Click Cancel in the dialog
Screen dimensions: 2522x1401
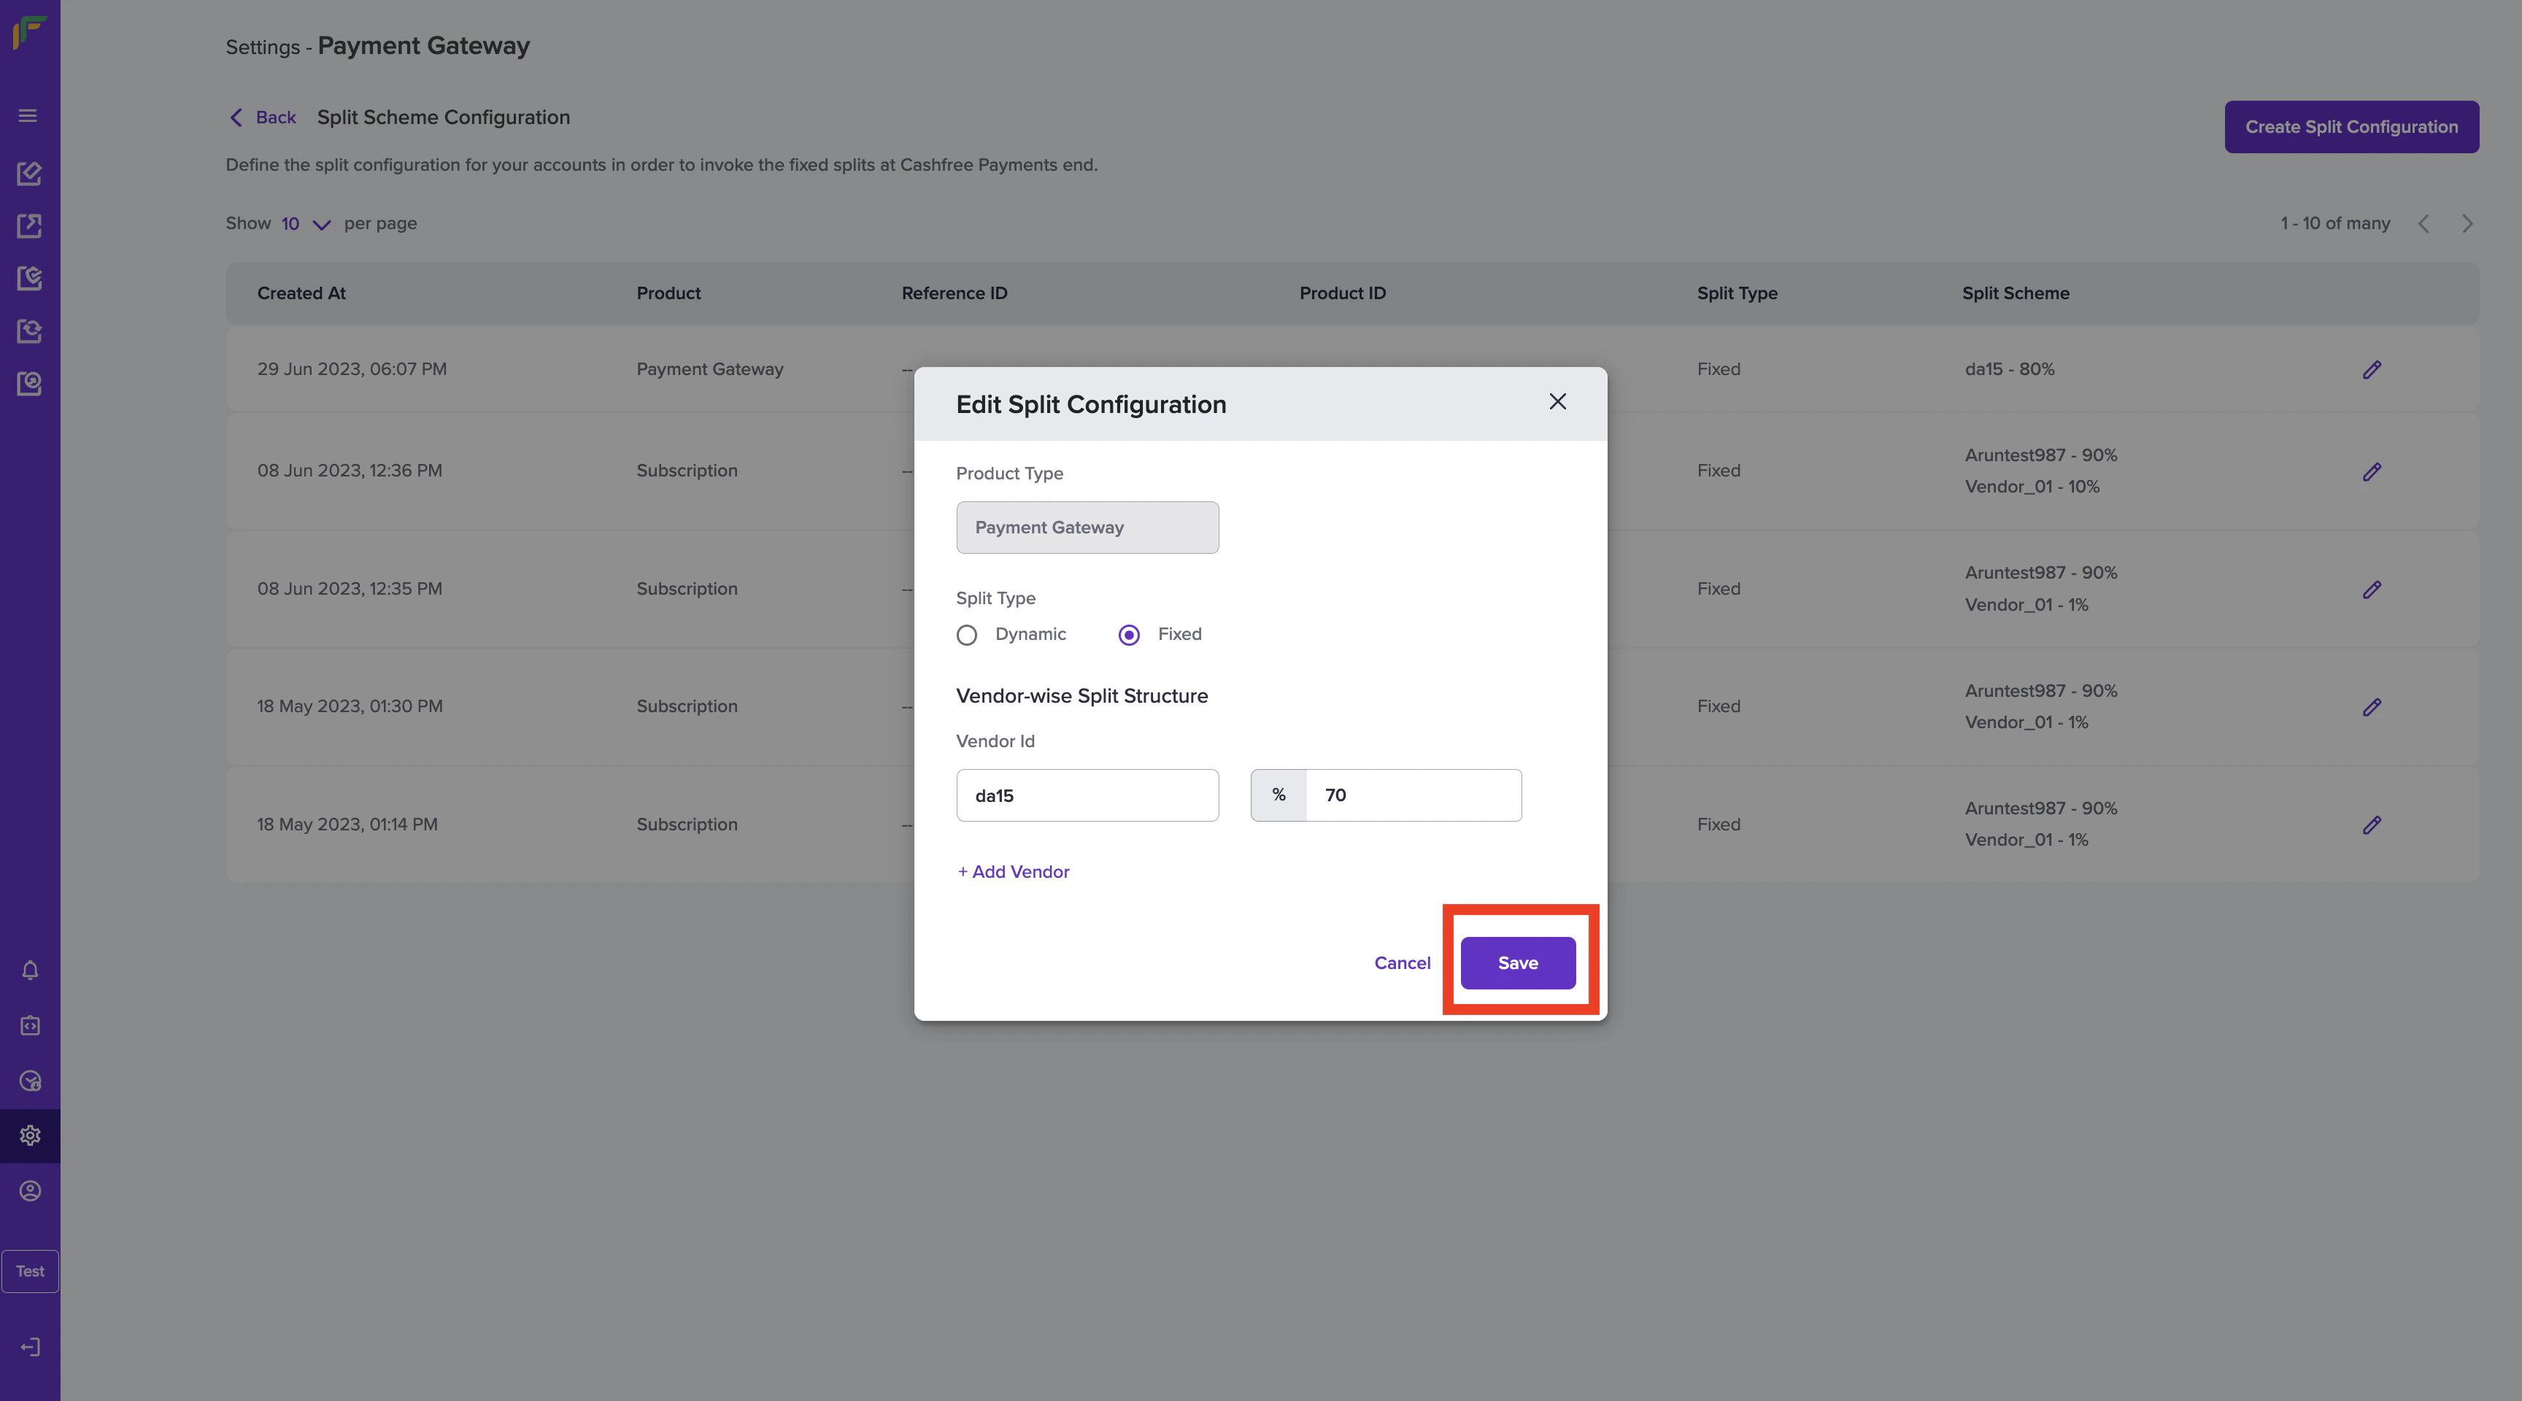pos(1402,963)
